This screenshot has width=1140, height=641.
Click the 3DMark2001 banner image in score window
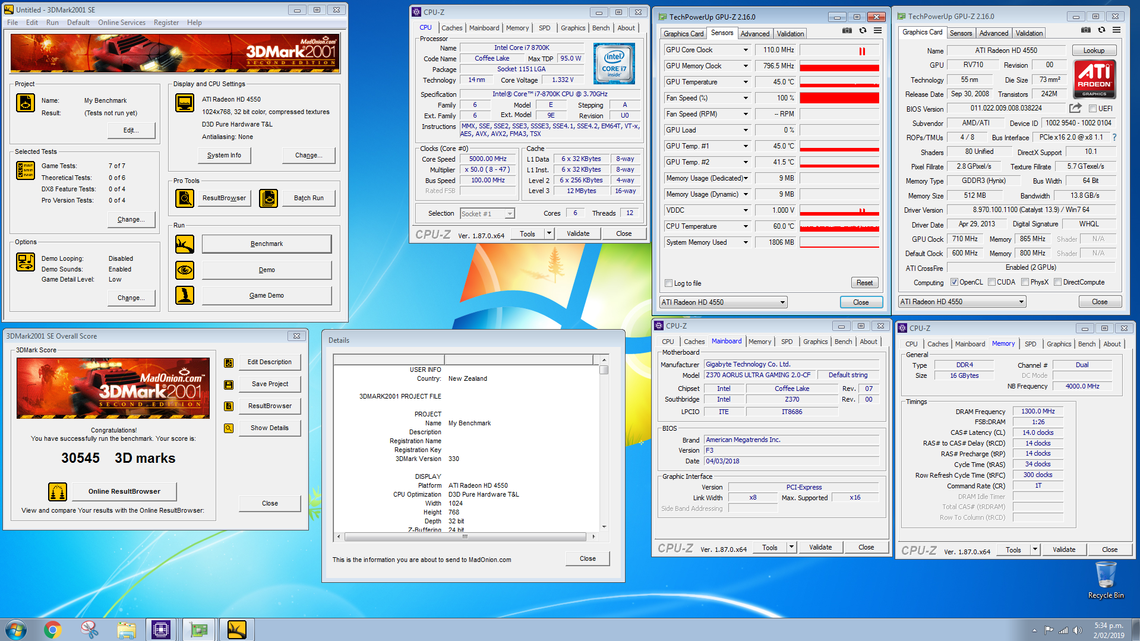113,389
